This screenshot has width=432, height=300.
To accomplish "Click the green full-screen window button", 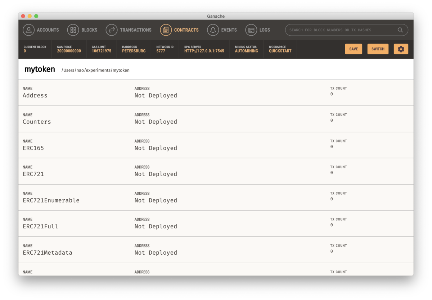I will pyautogui.click(x=36, y=16).
